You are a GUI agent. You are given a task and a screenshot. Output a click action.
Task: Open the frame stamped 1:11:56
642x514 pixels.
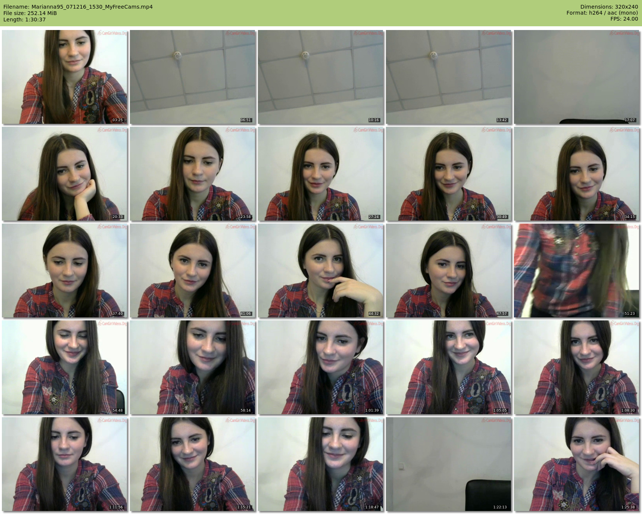click(65, 464)
